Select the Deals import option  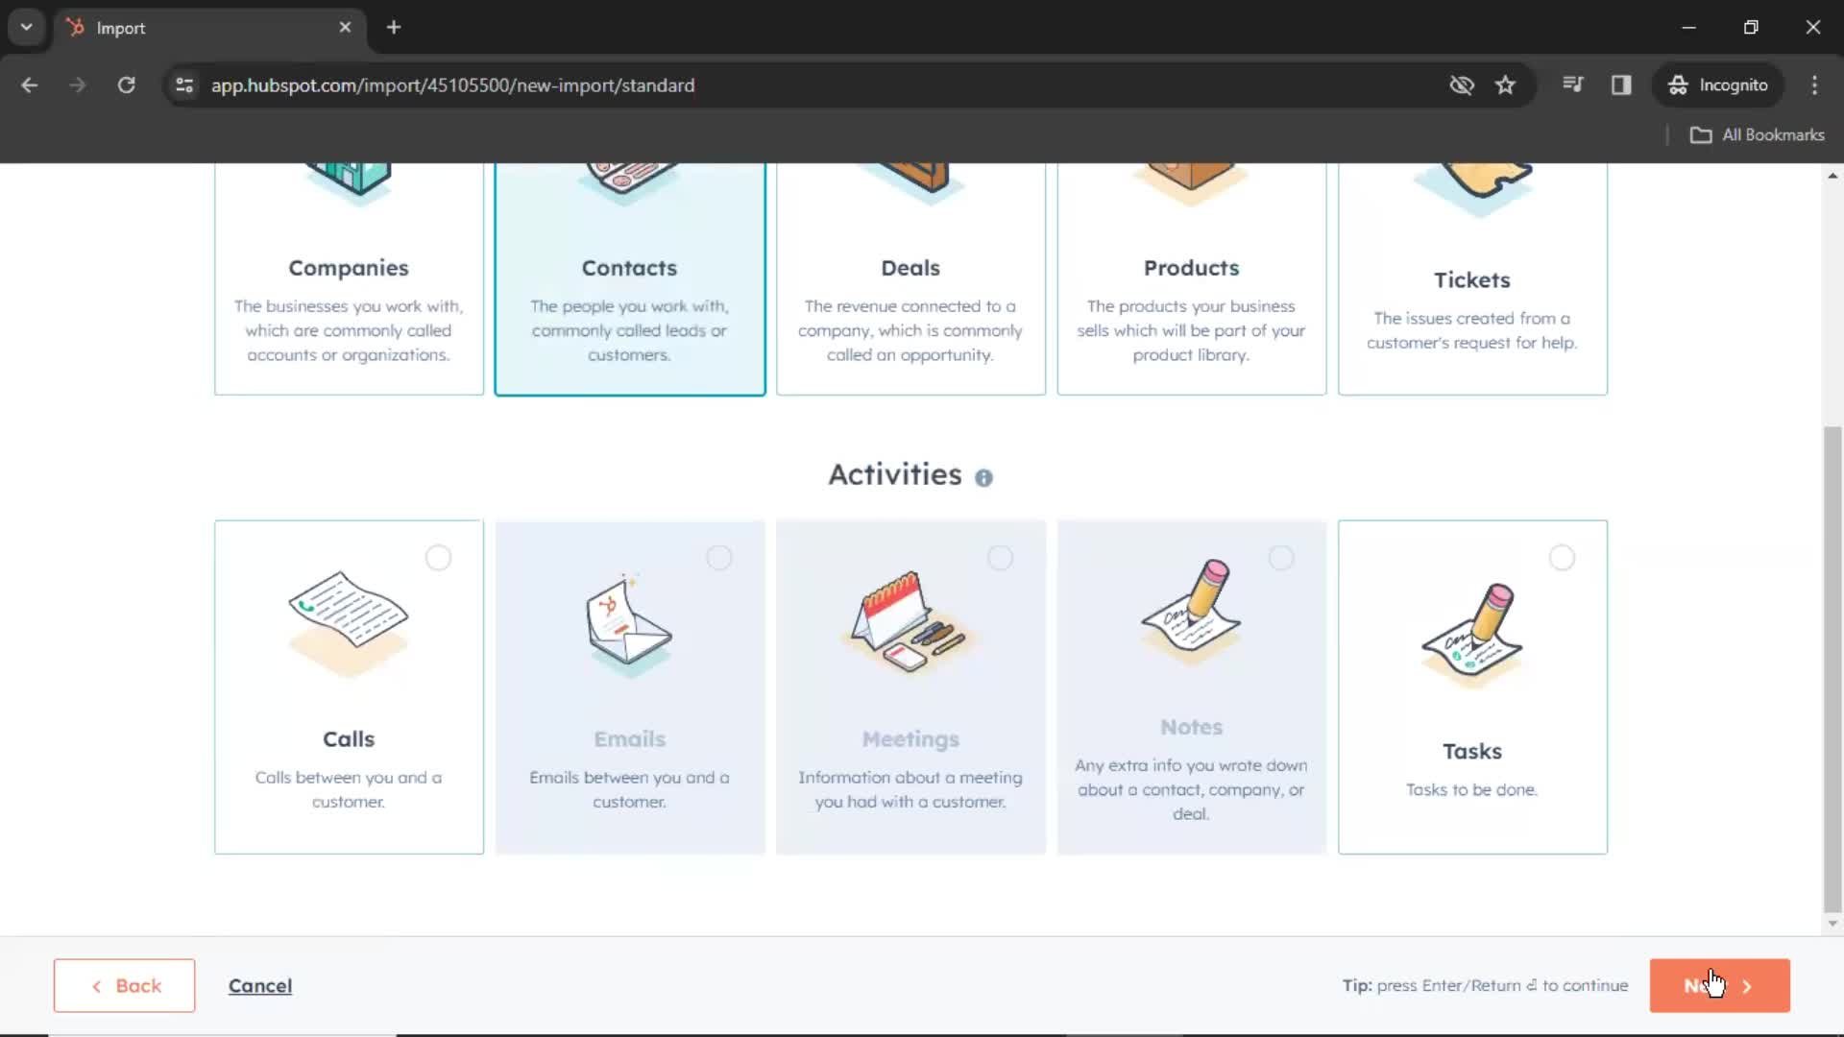910,267
